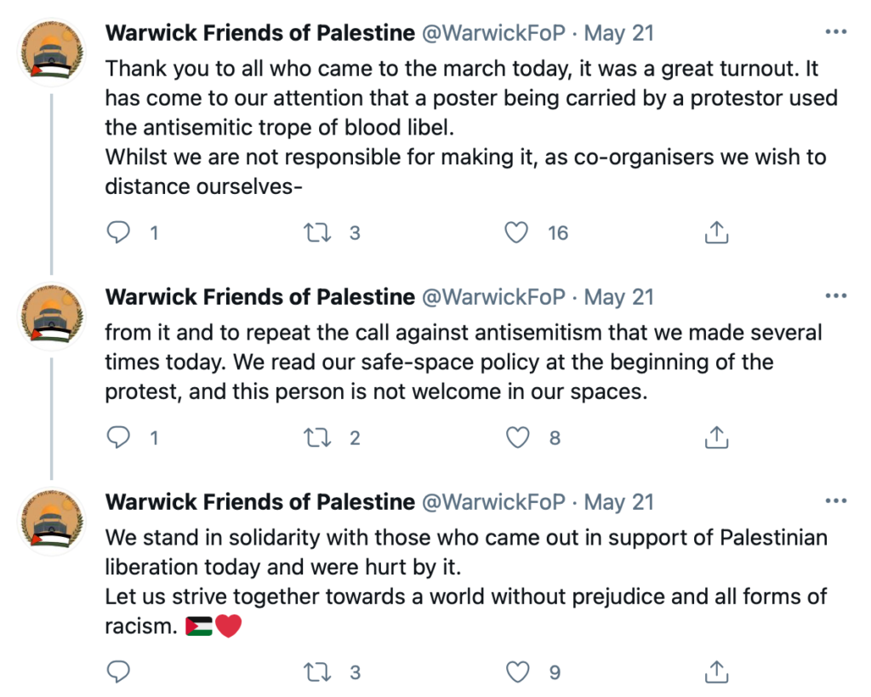Click the profile avatar of the first tweet

tap(52, 52)
